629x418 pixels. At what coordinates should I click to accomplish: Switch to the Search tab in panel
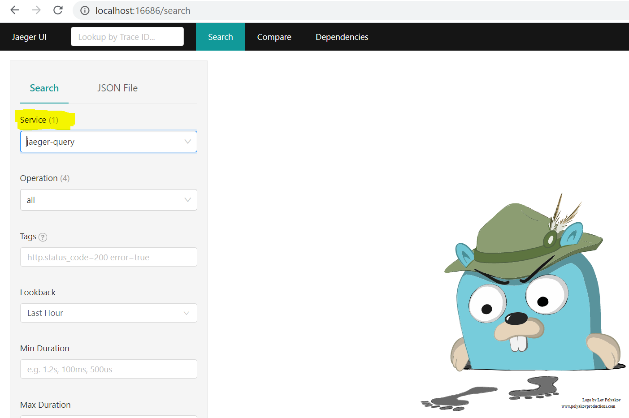[44, 88]
